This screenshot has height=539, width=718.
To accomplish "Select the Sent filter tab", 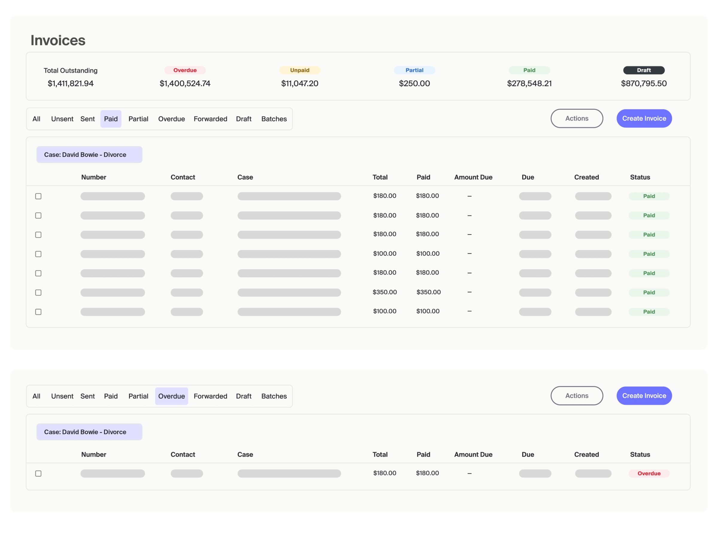I will click(x=88, y=119).
